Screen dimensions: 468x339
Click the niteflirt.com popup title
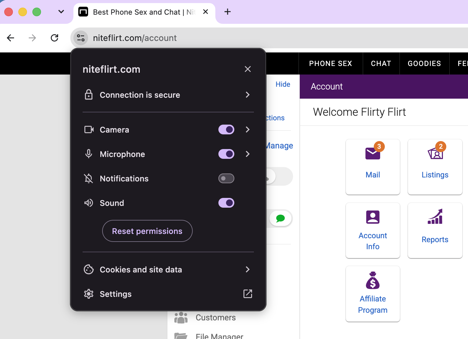coord(111,69)
